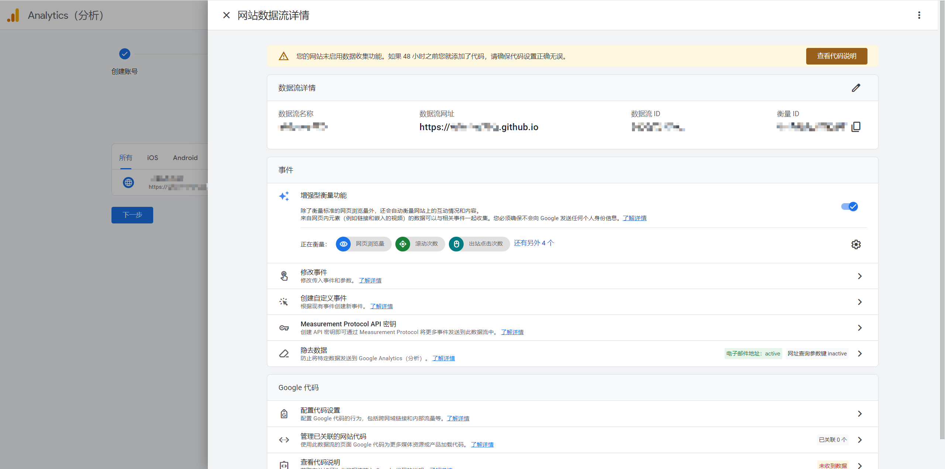
Task: Click the globe web stream icon
Action: 128,183
